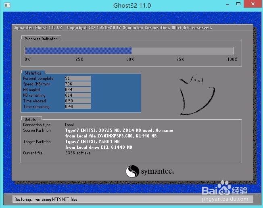Click the Speed value 796
Image resolution: width=263 pixels, height=208 pixels.
78,84
